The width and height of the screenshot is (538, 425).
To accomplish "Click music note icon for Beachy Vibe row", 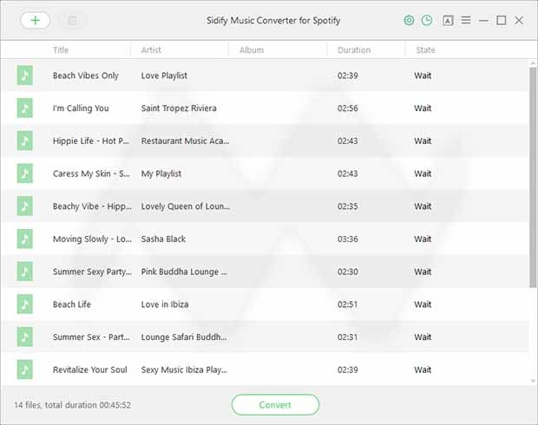I will pos(24,206).
